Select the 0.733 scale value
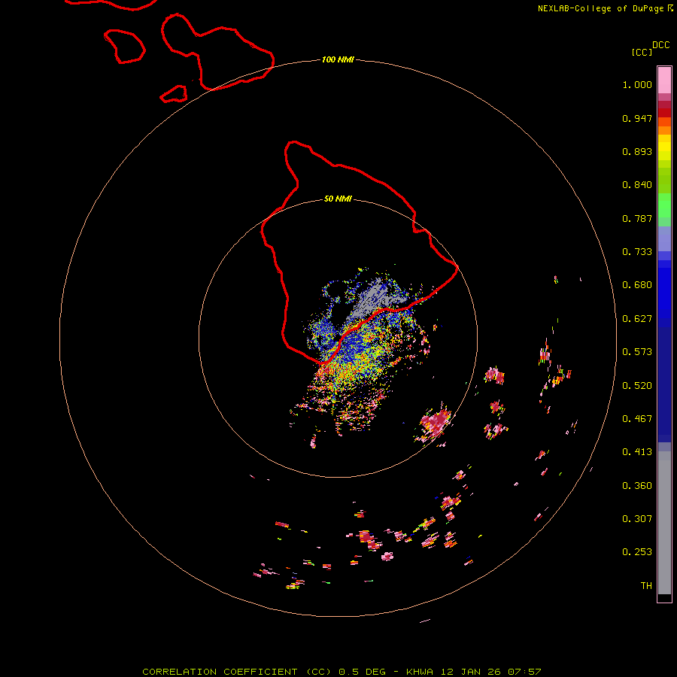677x677 pixels. [637, 252]
